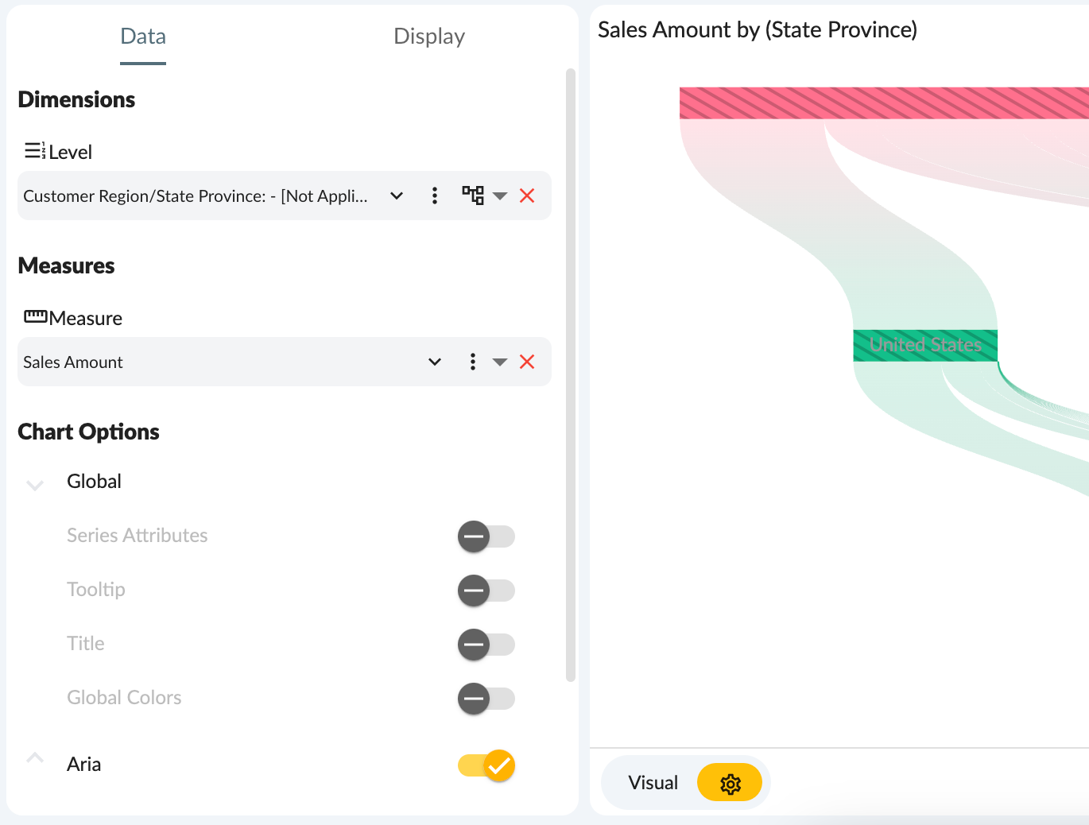Click the United States node in chart
The width and height of the screenshot is (1089, 825).
click(x=925, y=345)
